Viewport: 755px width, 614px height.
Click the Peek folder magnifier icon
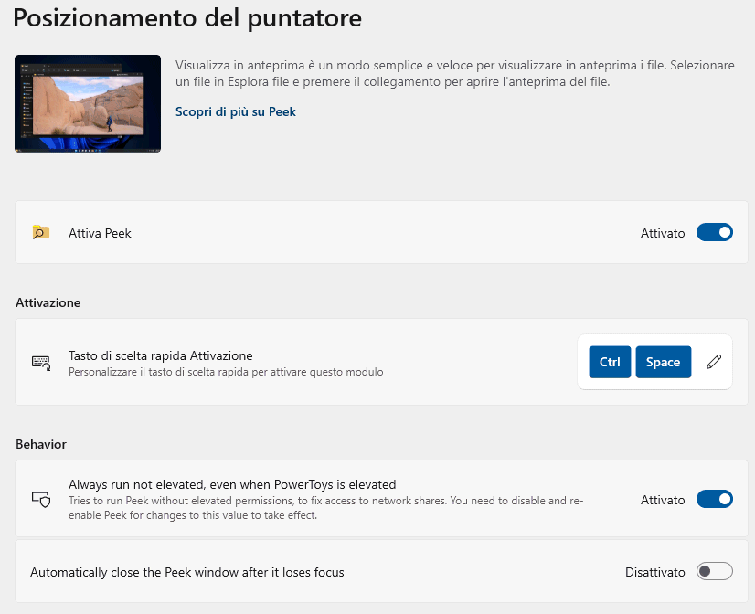(x=40, y=233)
